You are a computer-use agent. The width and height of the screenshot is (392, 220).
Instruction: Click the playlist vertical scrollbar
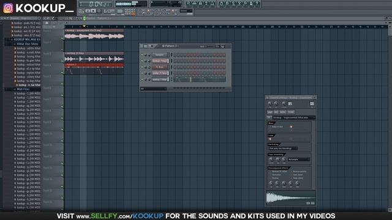pyautogui.click(x=390, y=117)
